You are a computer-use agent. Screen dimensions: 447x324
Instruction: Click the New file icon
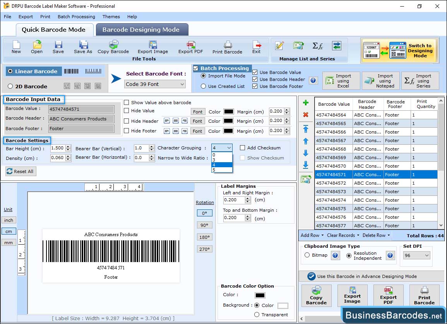[x=16, y=47]
